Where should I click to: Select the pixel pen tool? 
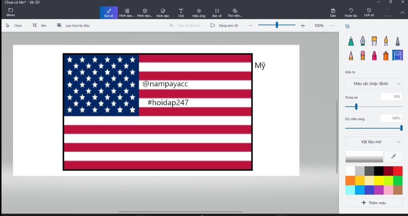tap(398, 41)
